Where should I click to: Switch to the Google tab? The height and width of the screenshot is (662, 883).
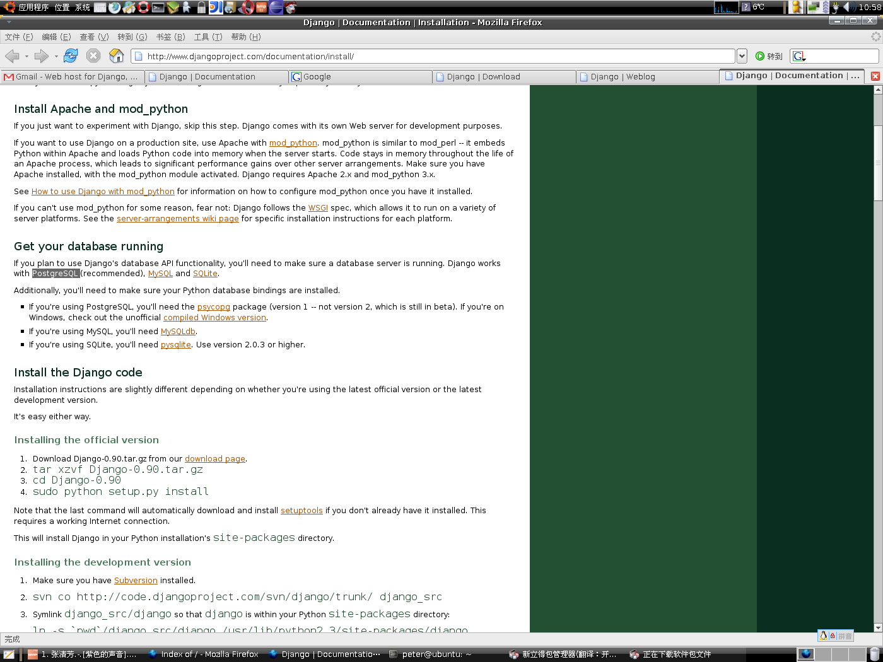click(360, 77)
